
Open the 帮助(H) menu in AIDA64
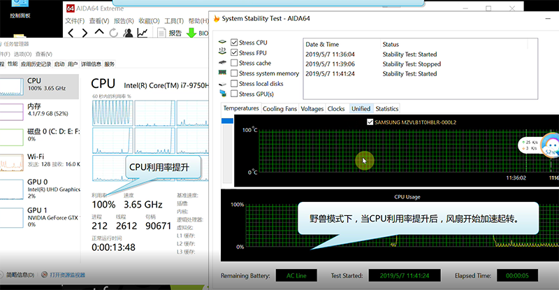pyautogui.click(x=198, y=21)
